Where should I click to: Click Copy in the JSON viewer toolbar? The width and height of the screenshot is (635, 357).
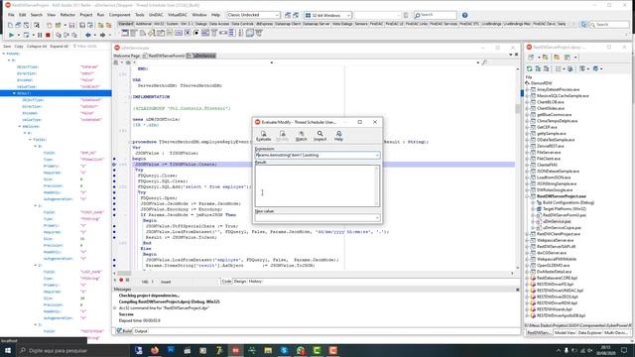click(19, 47)
